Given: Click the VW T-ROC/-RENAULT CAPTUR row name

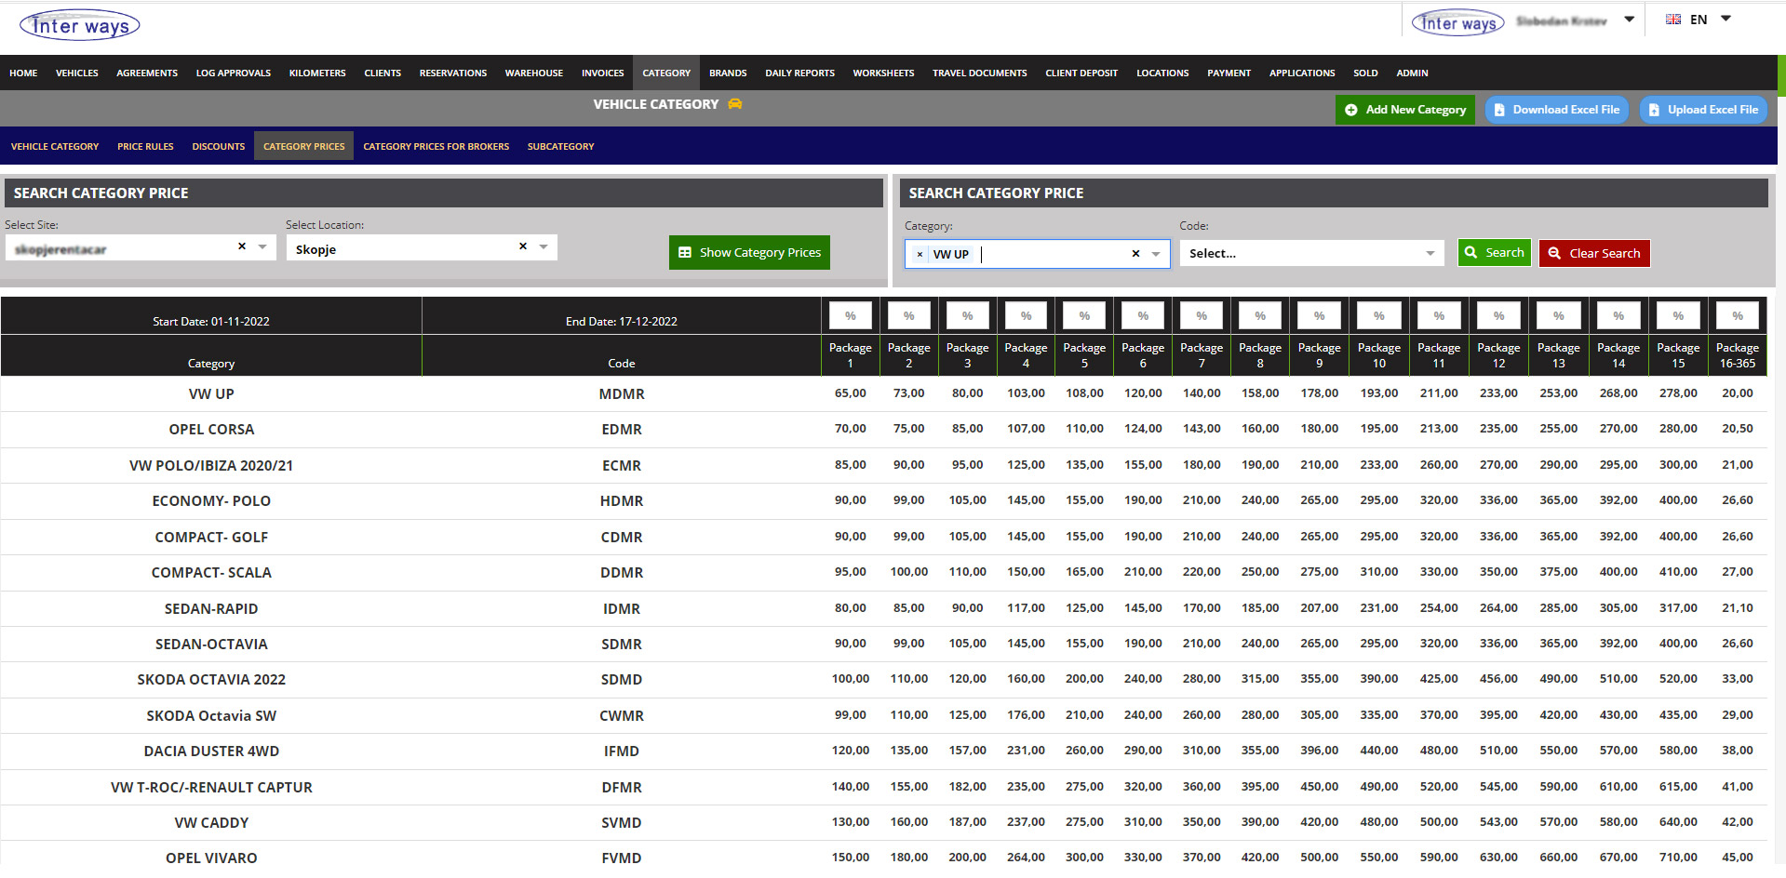Looking at the screenshot, I should (211, 787).
